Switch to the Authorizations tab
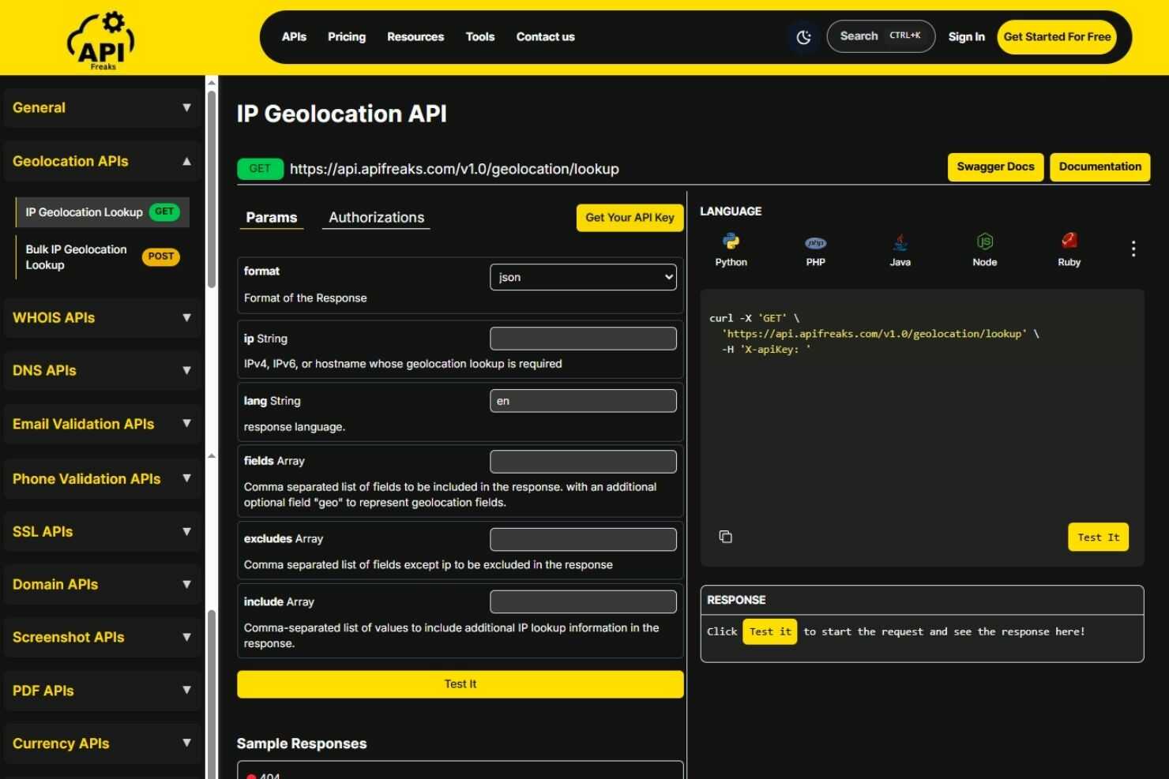 [x=376, y=218]
